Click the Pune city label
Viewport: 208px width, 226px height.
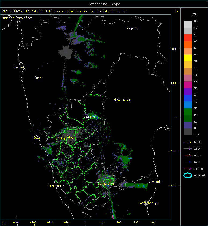point(38,78)
